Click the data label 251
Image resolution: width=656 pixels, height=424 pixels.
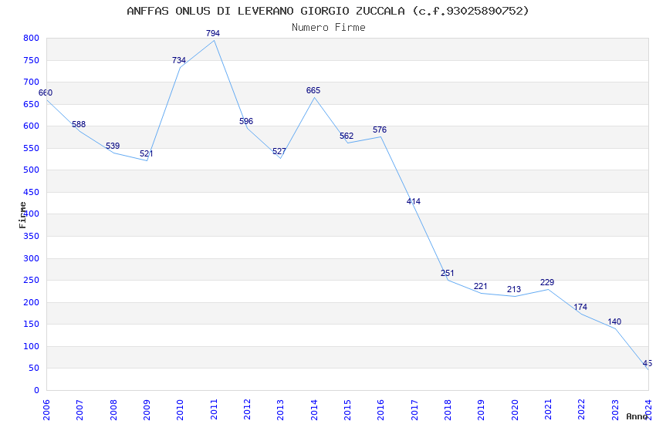coord(447,273)
